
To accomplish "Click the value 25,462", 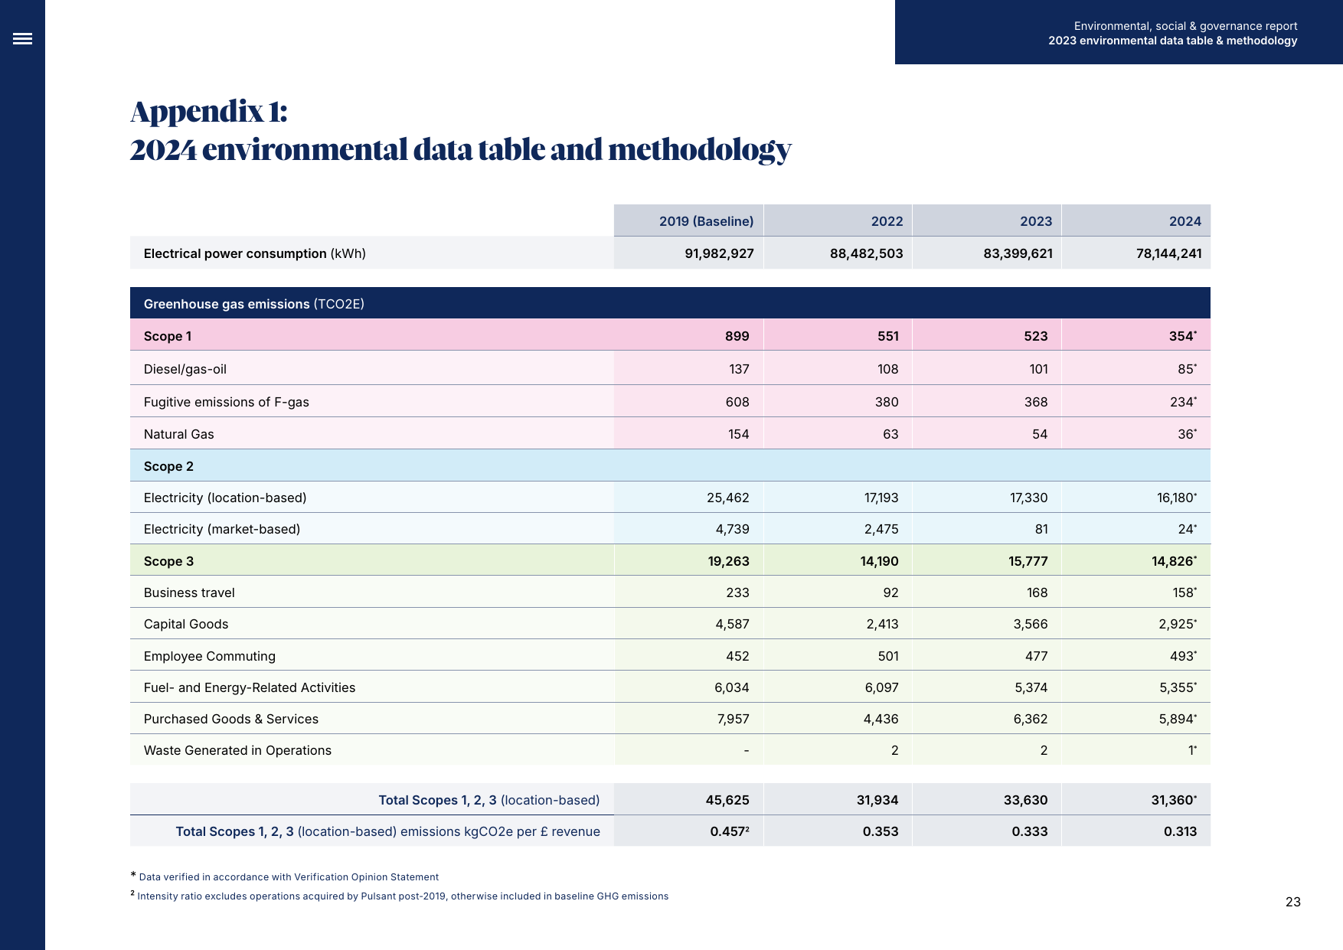I will pos(727,498).
